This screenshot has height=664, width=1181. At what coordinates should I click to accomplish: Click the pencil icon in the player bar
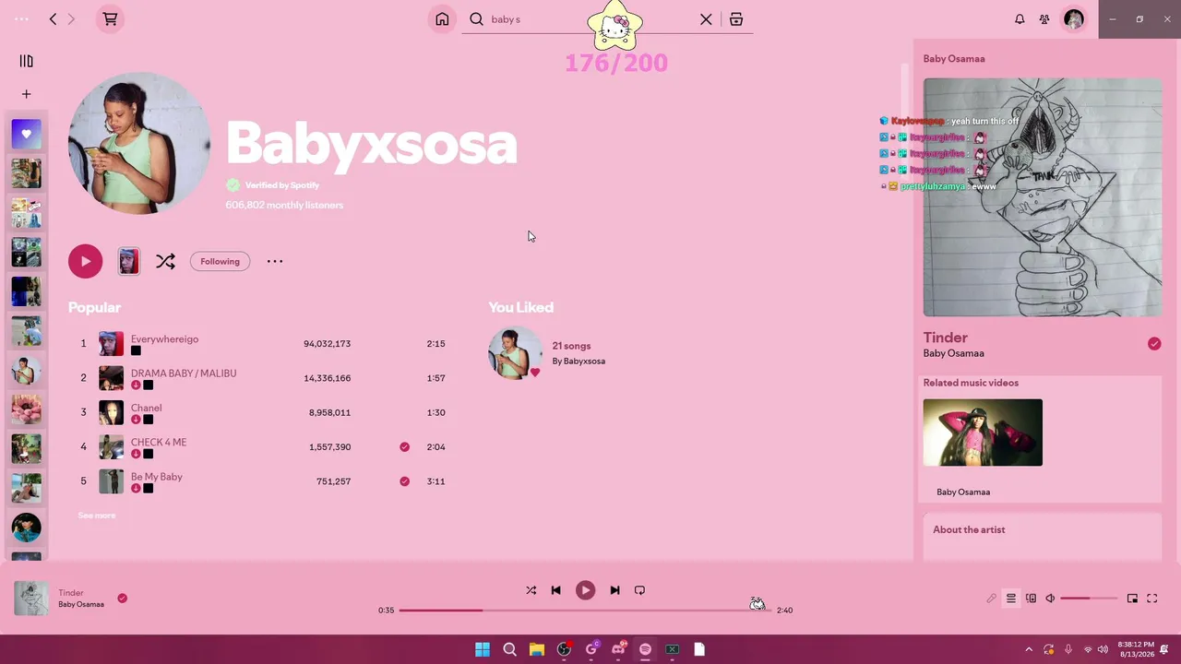(x=992, y=599)
